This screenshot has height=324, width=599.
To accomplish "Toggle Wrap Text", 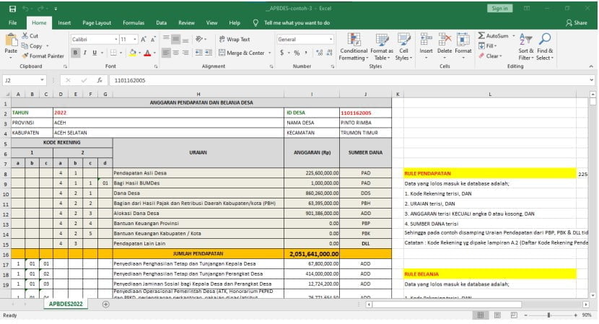I will tap(235, 39).
